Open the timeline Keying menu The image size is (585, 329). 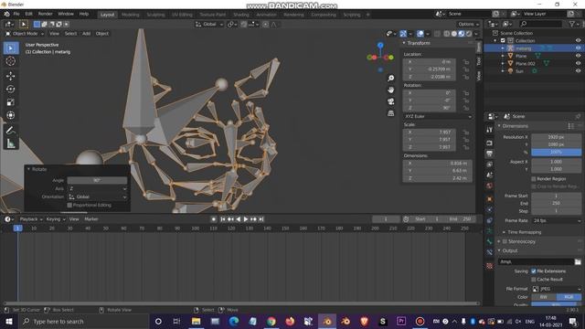(56, 219)
